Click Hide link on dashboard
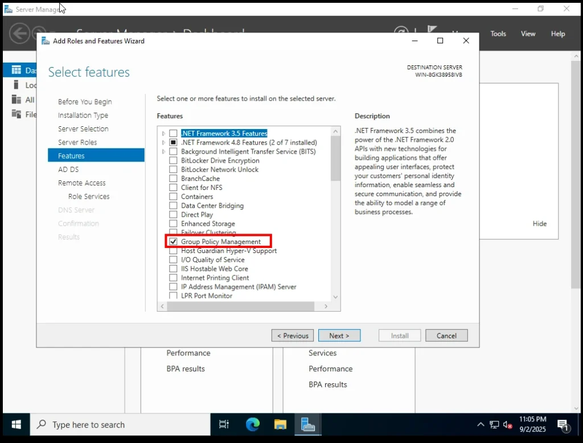 (540, 223)
